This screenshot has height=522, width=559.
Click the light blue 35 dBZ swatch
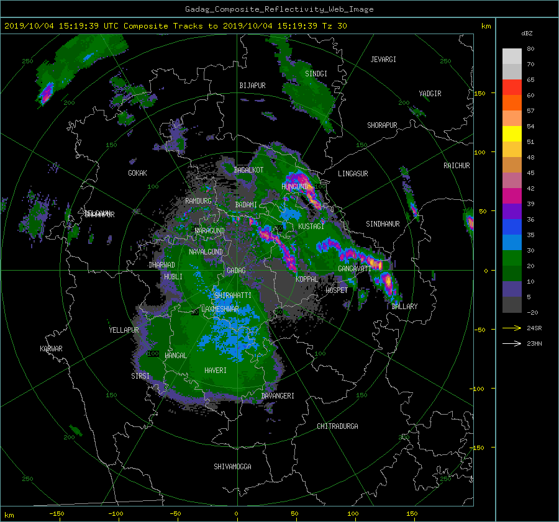(512, 242)
